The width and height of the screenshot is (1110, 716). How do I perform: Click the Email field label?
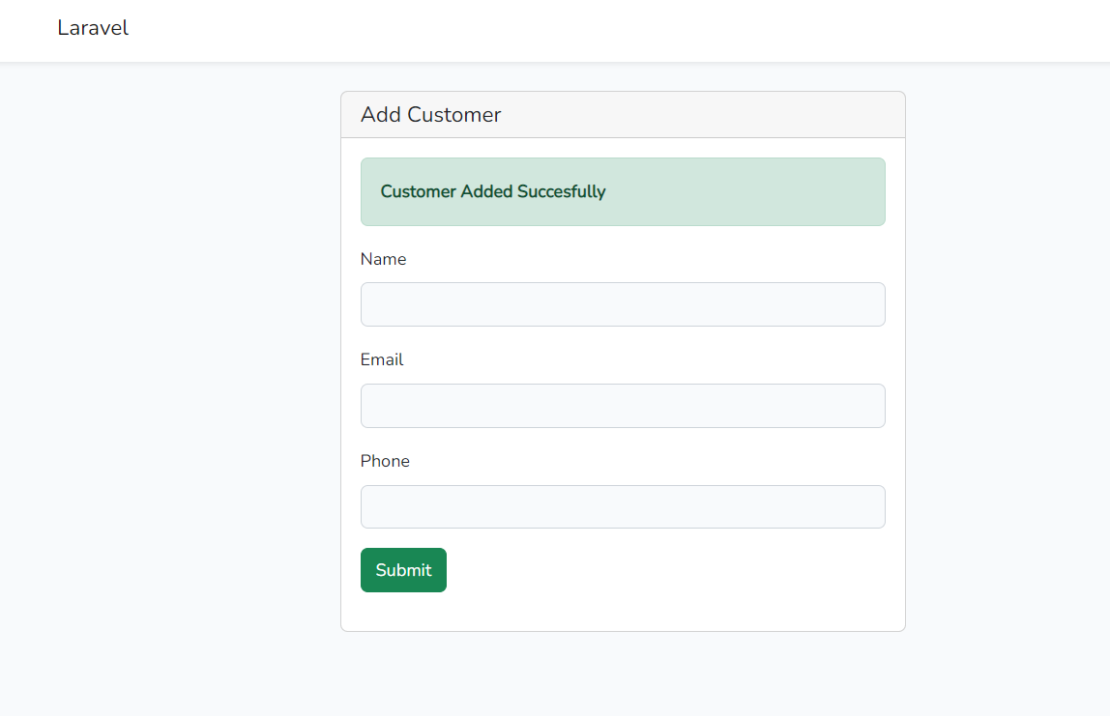click(382, 359)
